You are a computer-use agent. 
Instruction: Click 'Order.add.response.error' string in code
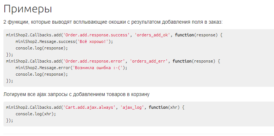coord(93,61)
